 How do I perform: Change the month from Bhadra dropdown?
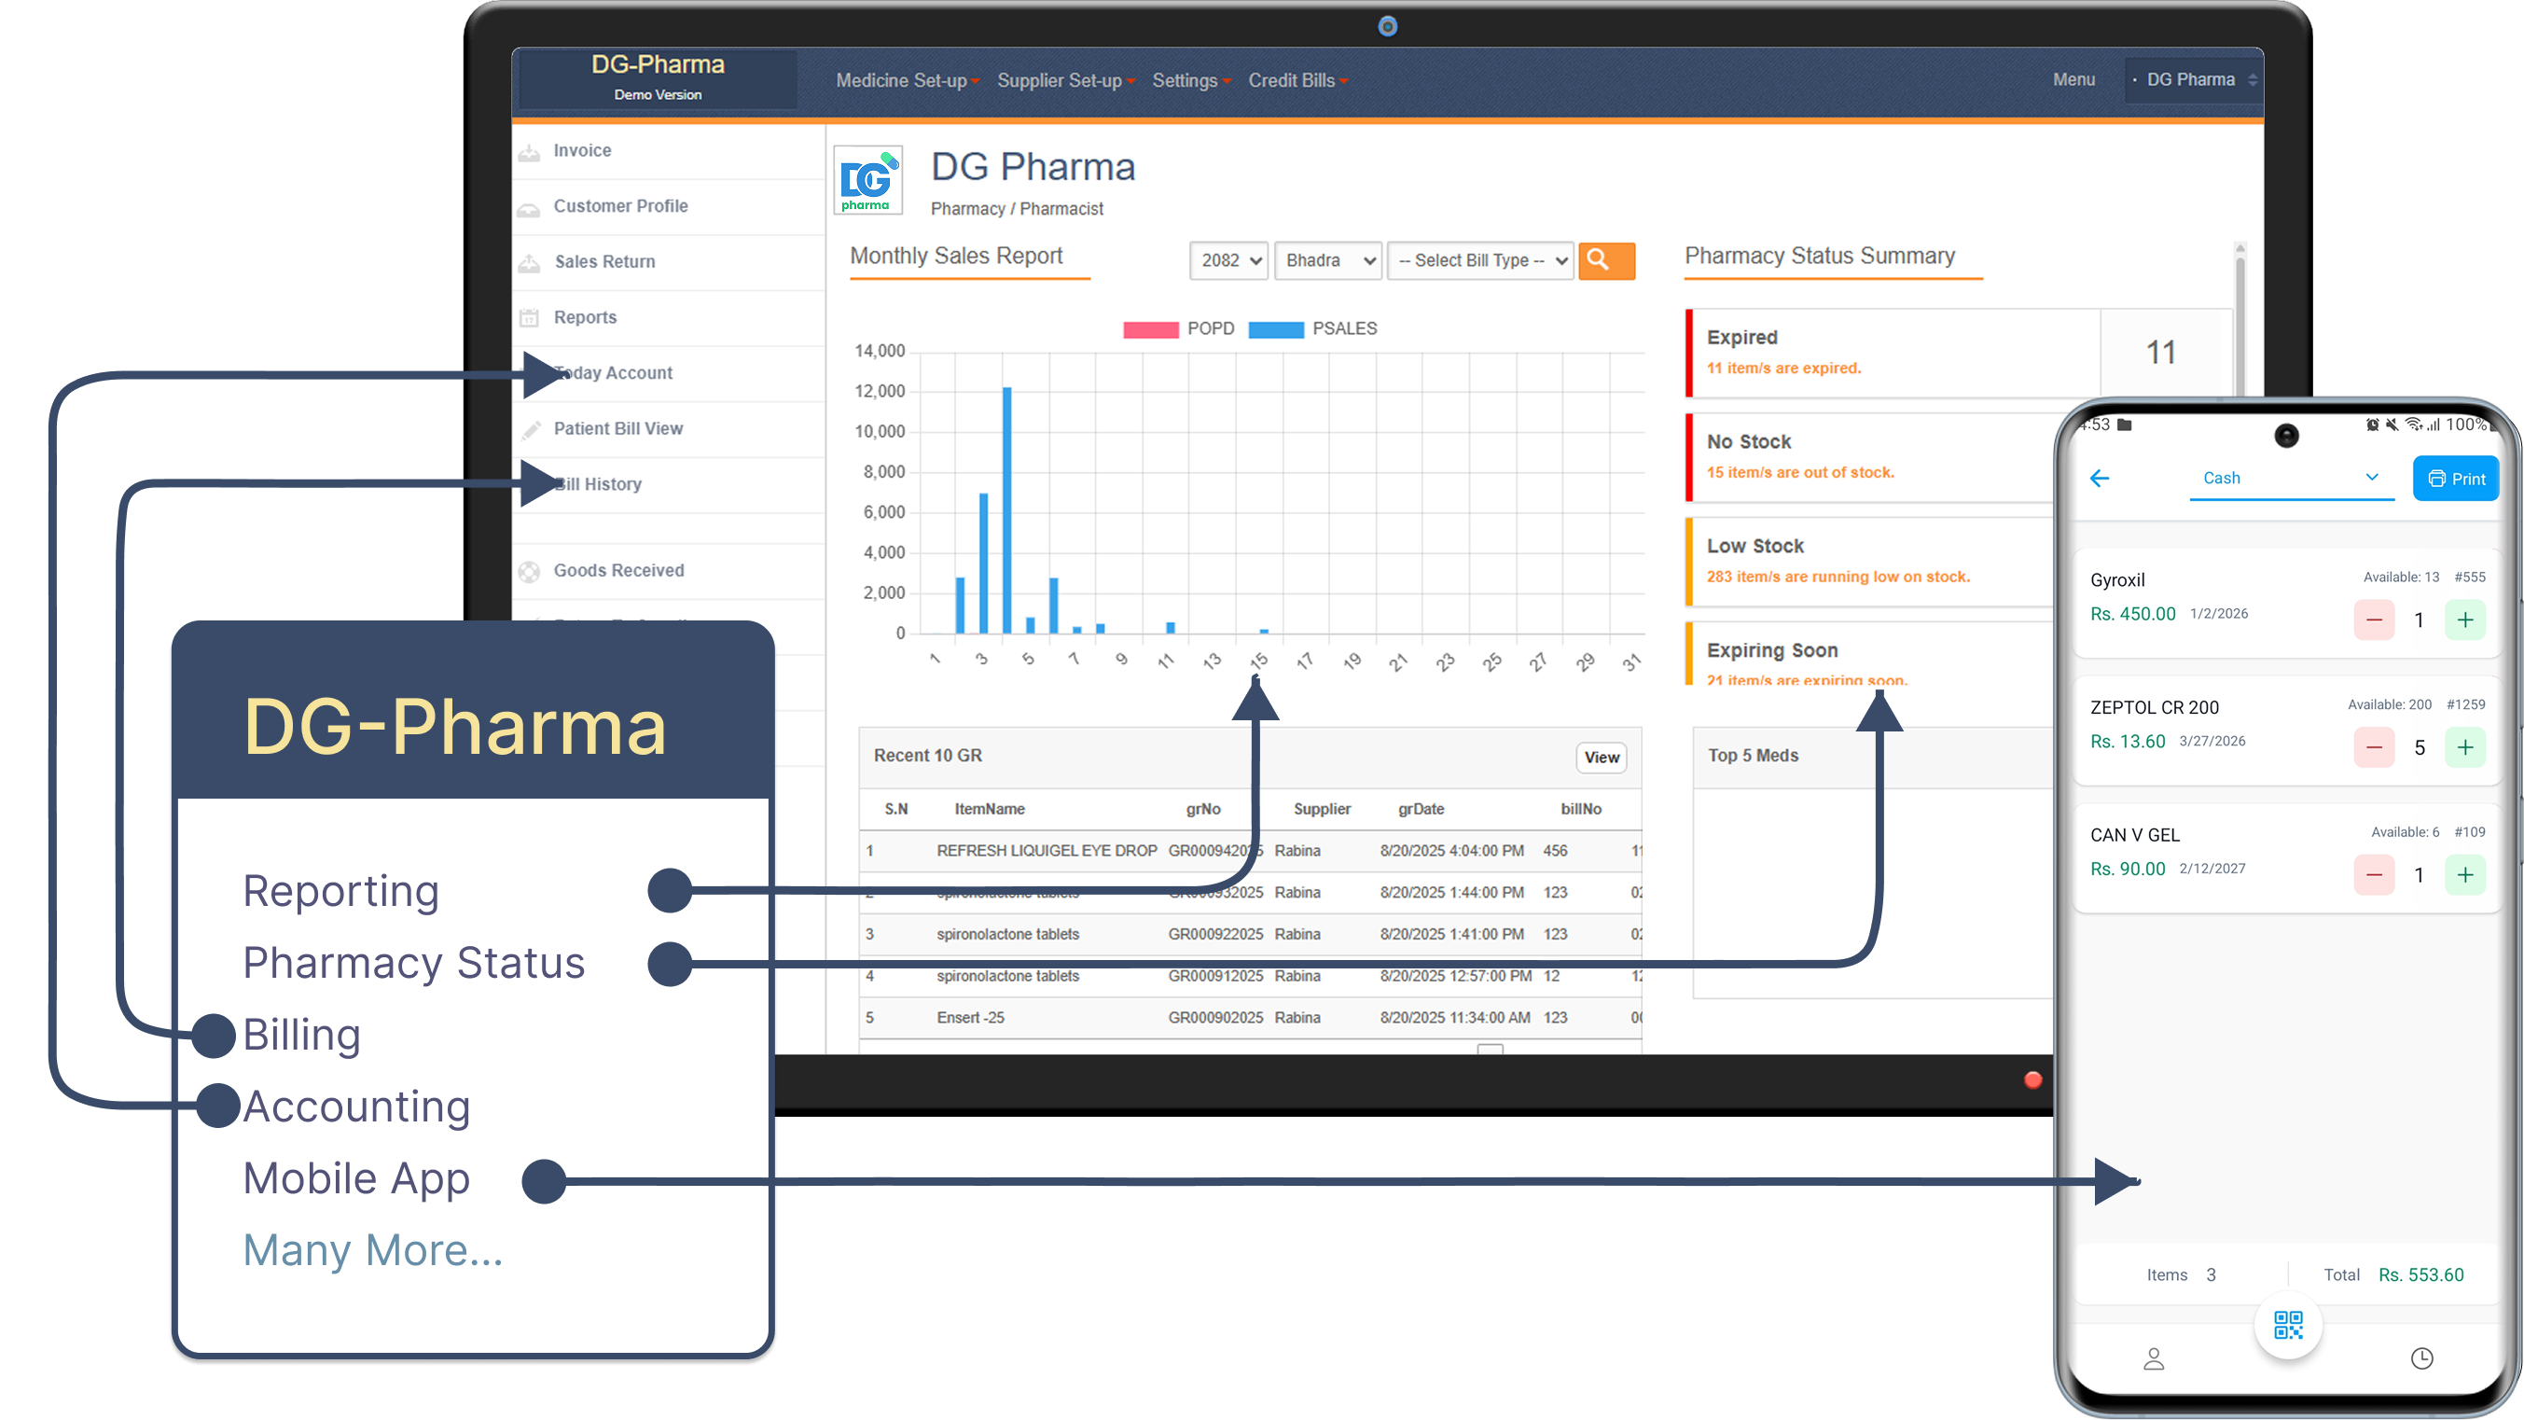[x=1327, y=260]
